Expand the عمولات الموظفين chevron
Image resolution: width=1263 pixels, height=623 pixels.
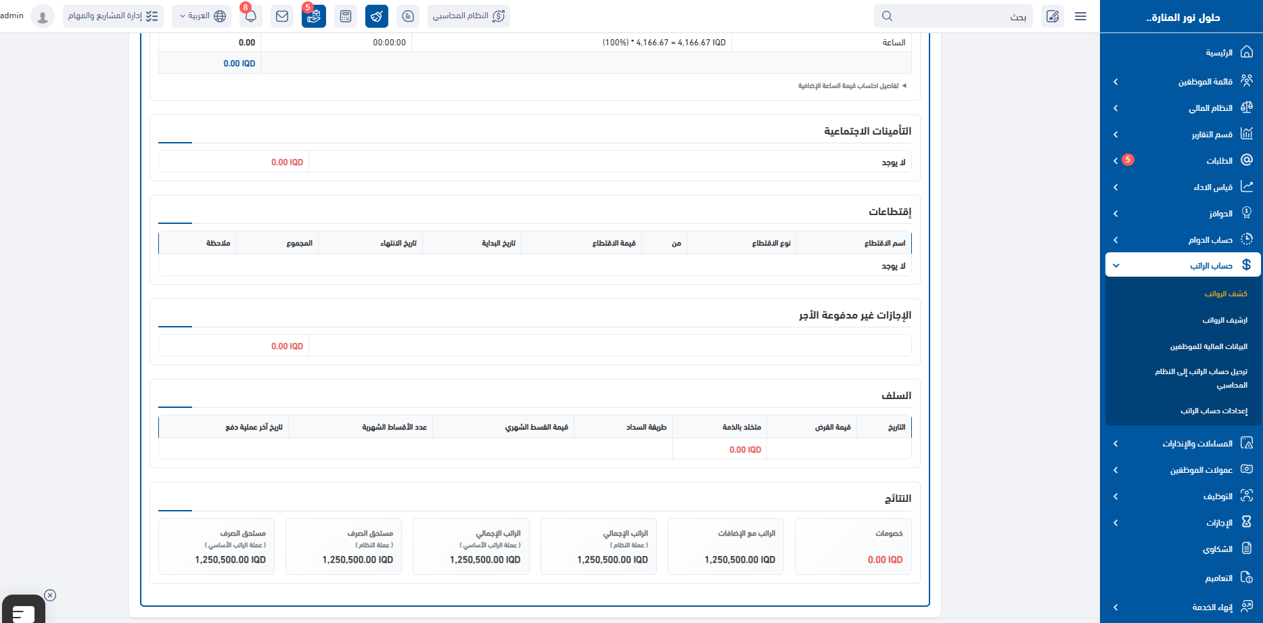click(x=1116, y=470)
